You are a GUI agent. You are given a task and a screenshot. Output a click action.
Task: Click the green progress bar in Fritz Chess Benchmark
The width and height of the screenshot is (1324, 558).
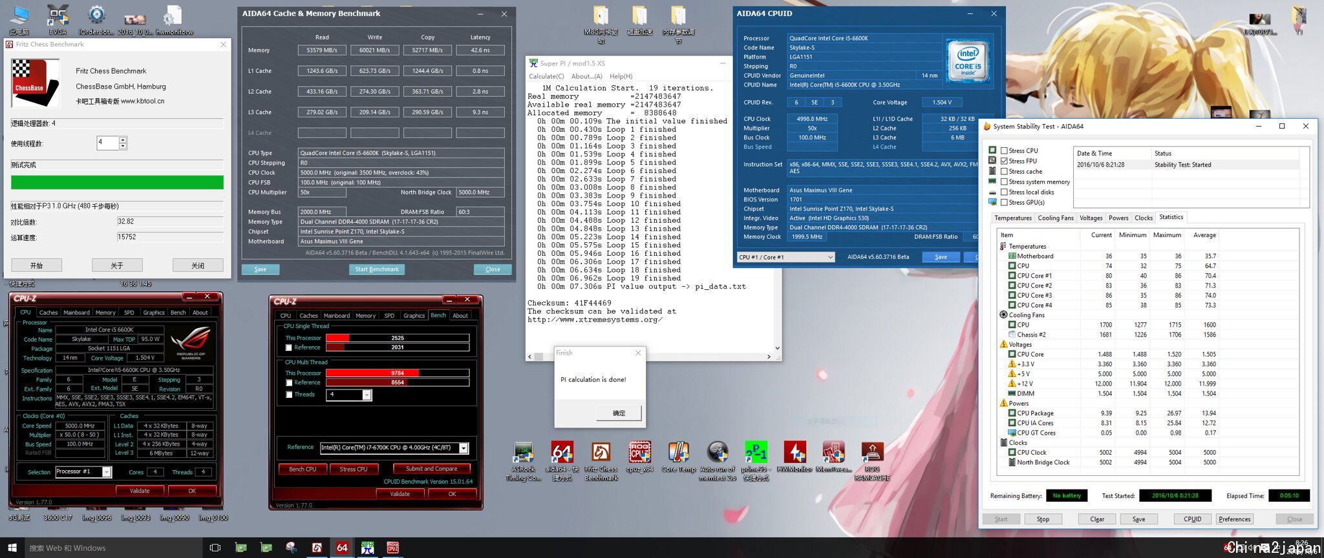click(117, 182)
